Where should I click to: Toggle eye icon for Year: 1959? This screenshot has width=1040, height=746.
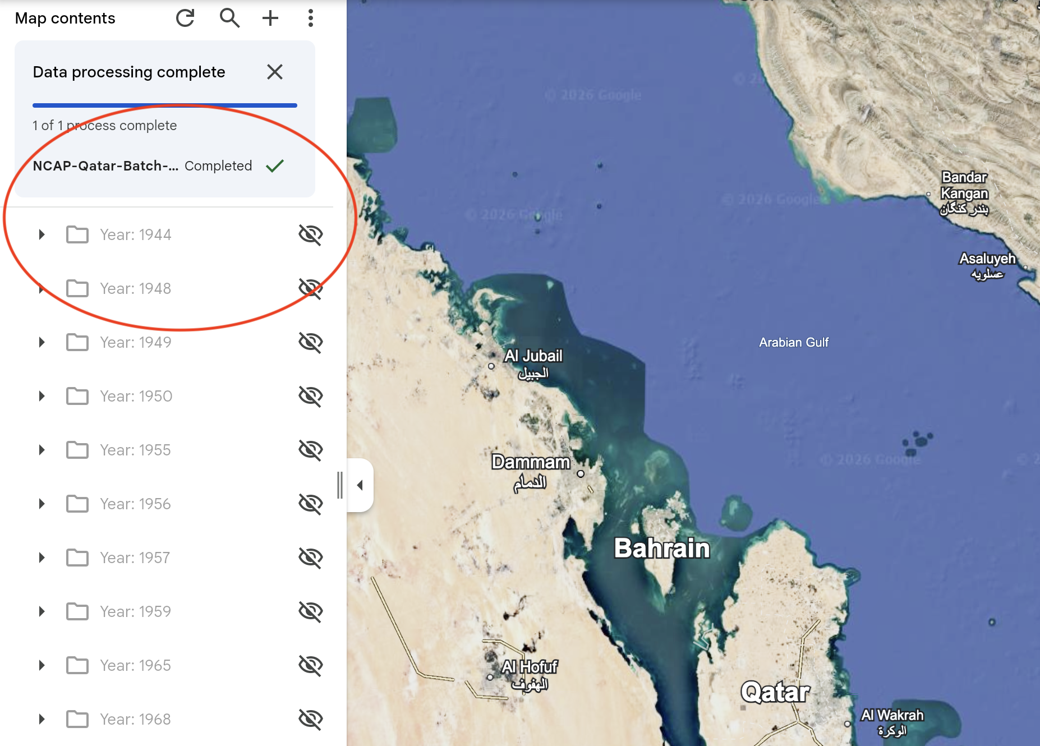click(x=310, y=611)
